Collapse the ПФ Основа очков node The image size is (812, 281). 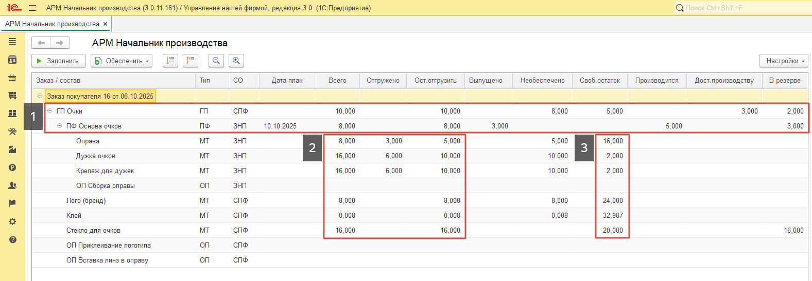tap(59, 126)
